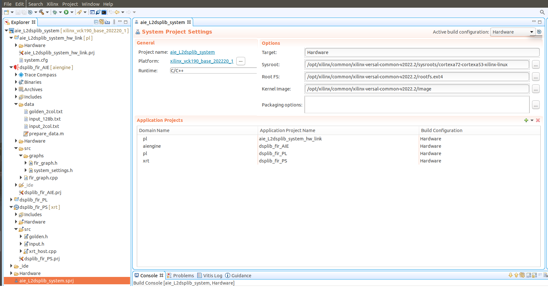The height and width of the screenshot is (291, 548).
Task: Open the Run button dropdown arrow
Action: pyautogui.click(x=72, y=12)
